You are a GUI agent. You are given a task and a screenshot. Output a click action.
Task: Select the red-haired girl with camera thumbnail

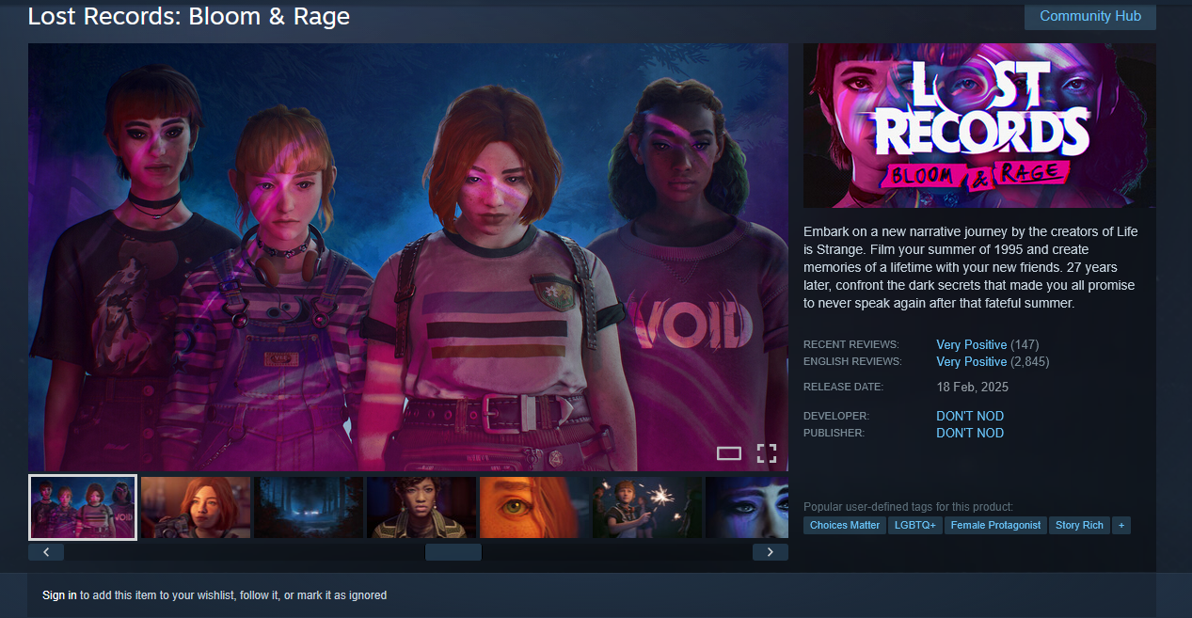(196, 507)
